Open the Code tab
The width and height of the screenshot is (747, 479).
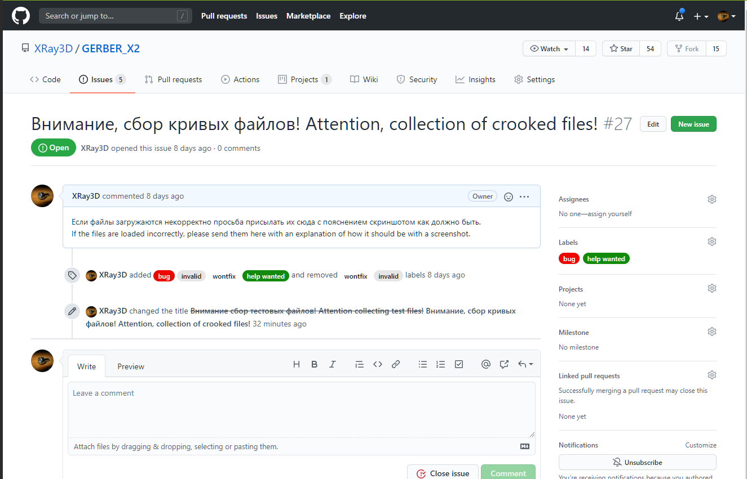tap(45, 79)
